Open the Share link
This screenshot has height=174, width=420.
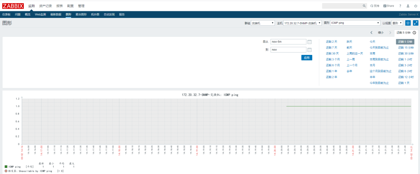[x=388, y=5]
